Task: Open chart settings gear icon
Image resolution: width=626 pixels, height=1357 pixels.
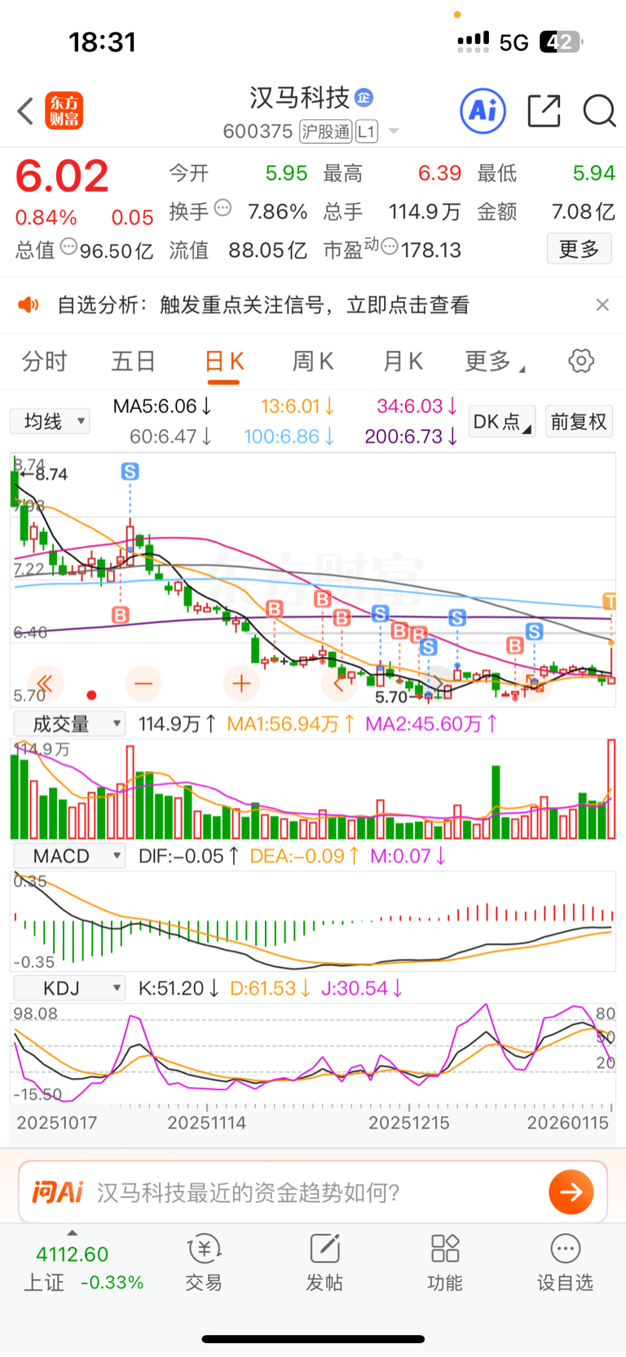Action: click(x=581, y=361)
